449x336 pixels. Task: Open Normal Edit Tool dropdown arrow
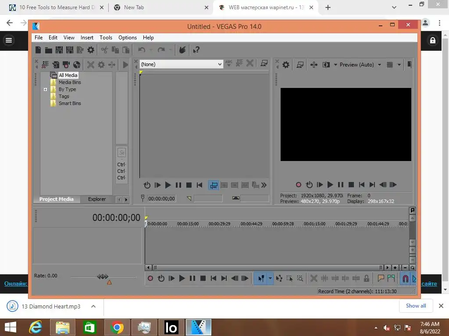tap(270, 278)
